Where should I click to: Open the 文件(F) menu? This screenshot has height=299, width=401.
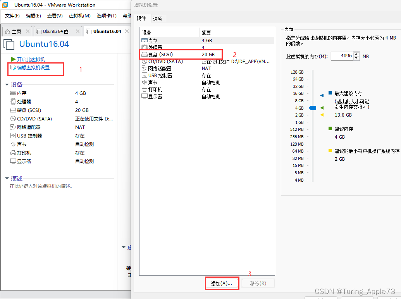click(12, 16)
